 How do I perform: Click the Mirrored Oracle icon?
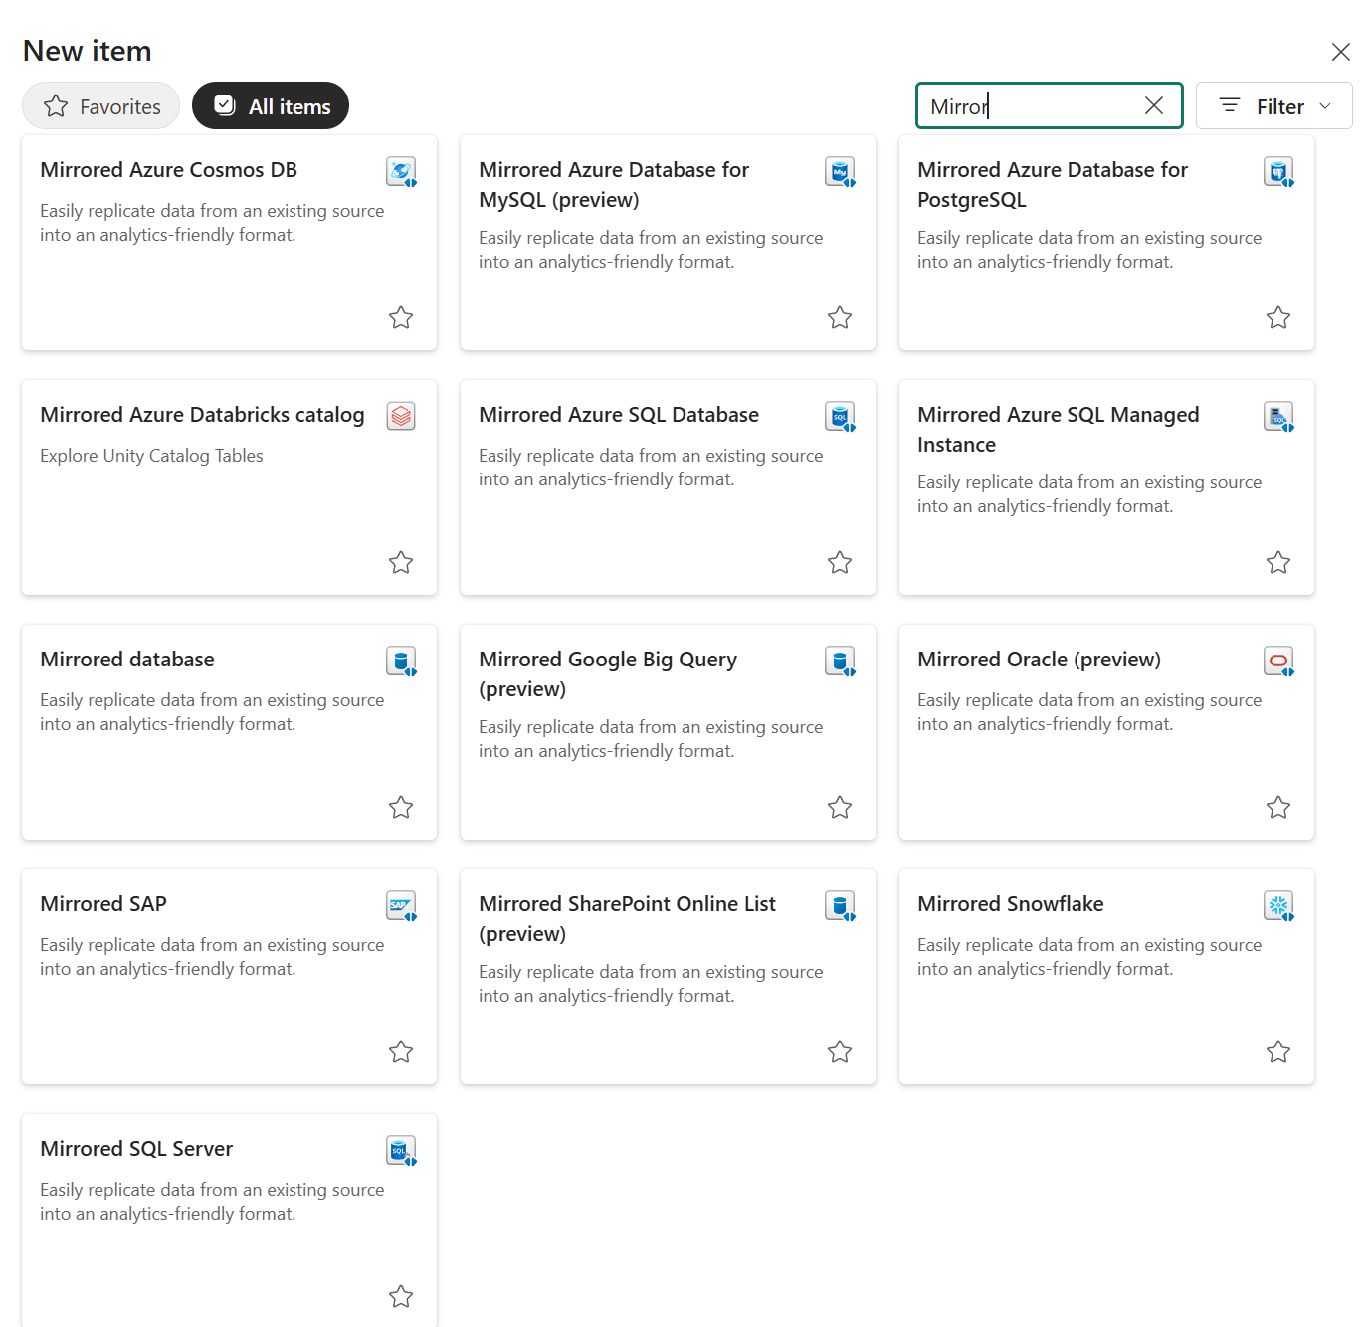coord(1278,662)
